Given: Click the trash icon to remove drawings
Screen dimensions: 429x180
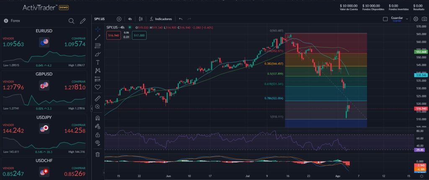Looking at the screenshot, I should click(x=98, y=154).
